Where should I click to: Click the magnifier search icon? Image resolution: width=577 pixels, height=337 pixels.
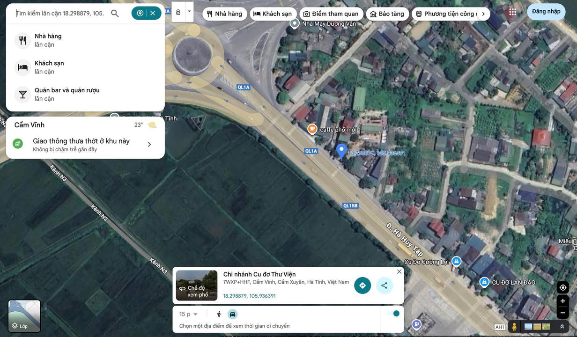point(115,13)
